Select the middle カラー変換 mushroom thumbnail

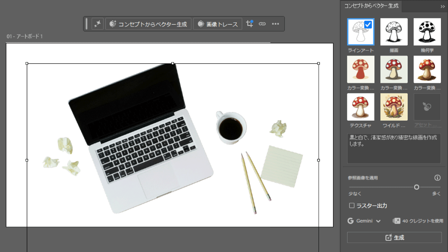click(x=394, y=69)
